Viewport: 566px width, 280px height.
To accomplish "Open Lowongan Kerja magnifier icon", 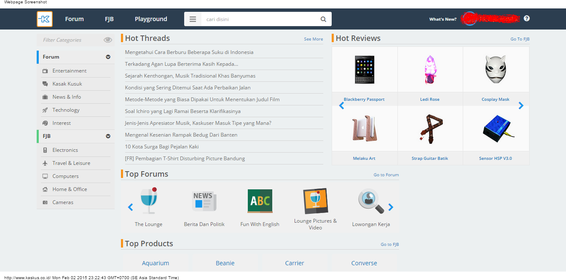I will pos(371,201).
